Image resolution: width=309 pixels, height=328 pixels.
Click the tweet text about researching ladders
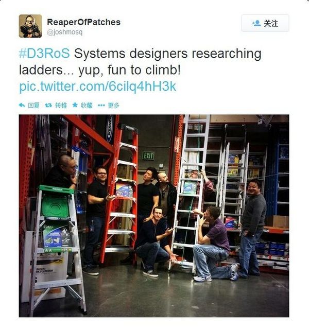(140, 62)
